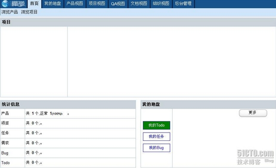Click the 产品 row label

5,113
